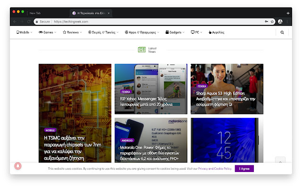The image size is (302, 188).
Task: Click the red notification bell icon
Action: click(x=18, y=166)
